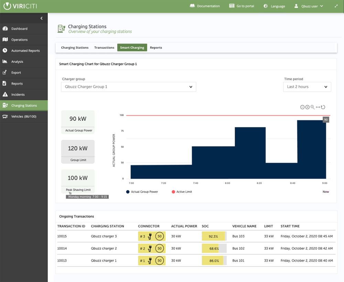
Task: Collapse the sidebar with the chevron arrow
Action: click(41, 18)
